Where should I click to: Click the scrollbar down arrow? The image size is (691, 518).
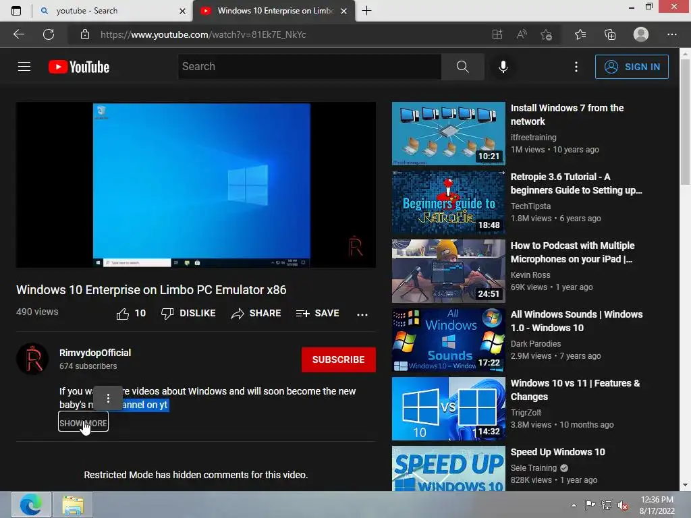pyautogui.click(x=684, y=485)
